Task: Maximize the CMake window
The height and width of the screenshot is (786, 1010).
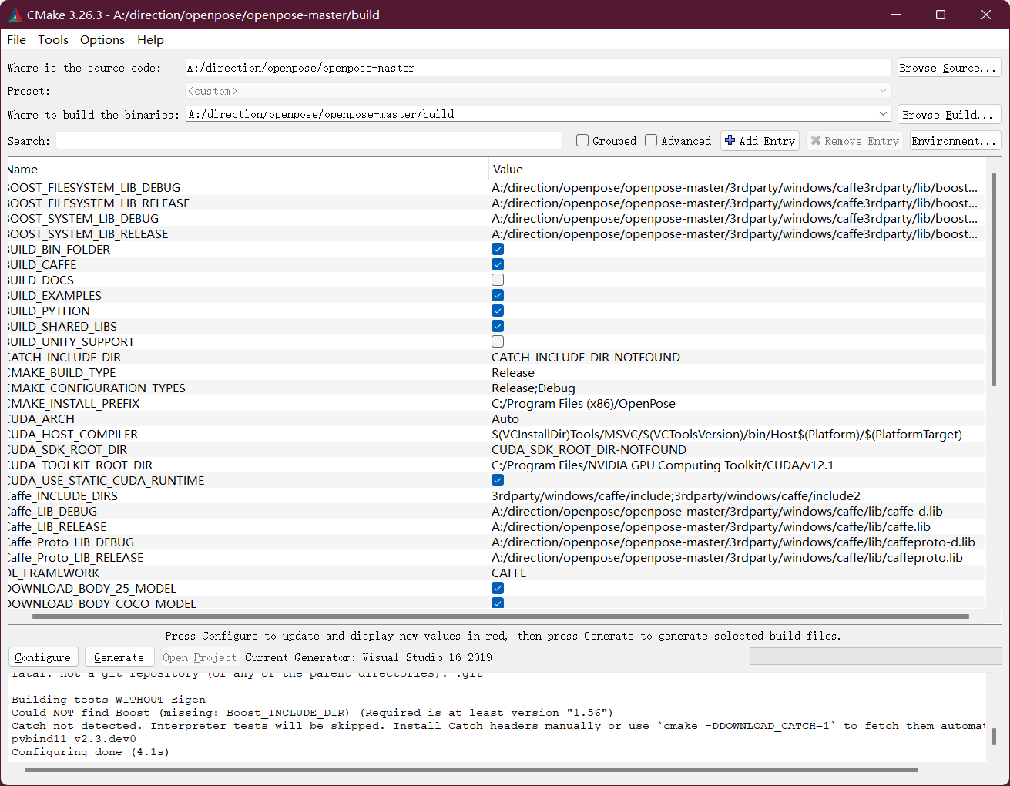Action: click(x=941, y=15)
